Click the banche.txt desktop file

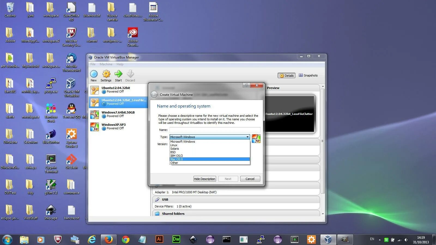[x=71, y=212]
